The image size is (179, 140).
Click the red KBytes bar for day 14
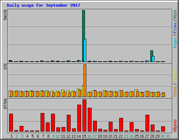tap(79, 118)
